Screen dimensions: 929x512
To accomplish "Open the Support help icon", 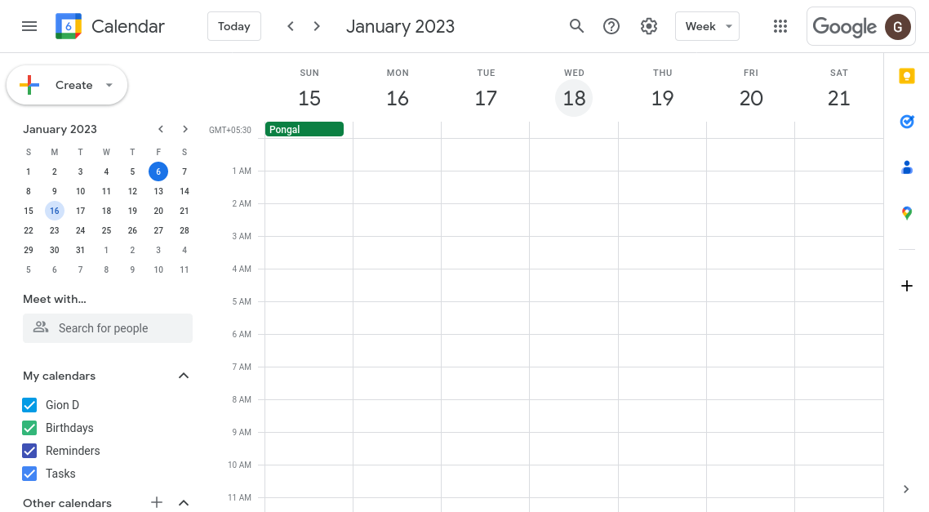I will coord(611,26).
